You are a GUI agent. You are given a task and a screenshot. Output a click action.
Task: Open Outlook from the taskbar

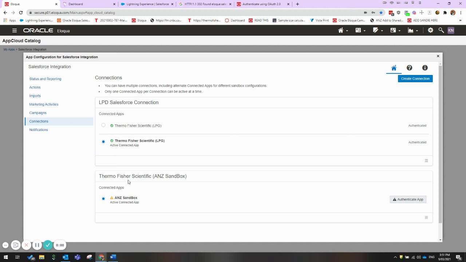coord(66,257)
